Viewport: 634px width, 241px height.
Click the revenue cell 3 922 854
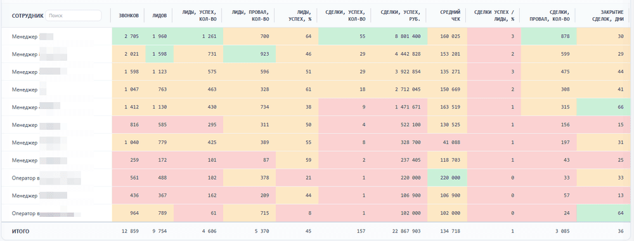[x=399, y=72]
